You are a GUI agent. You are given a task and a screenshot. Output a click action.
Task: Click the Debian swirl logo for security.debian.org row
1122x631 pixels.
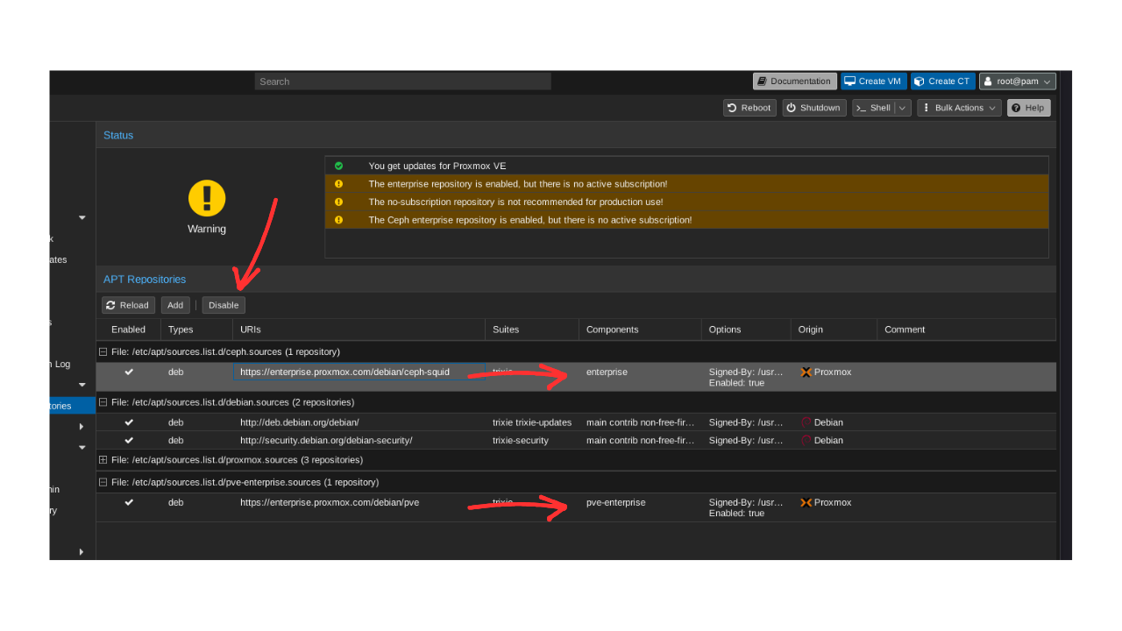pyautogui.click(x=806, y=441)
